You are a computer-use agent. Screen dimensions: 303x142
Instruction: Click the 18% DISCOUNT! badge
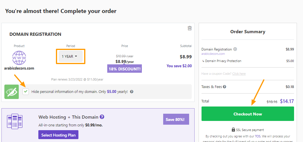[x=125, y=69]
